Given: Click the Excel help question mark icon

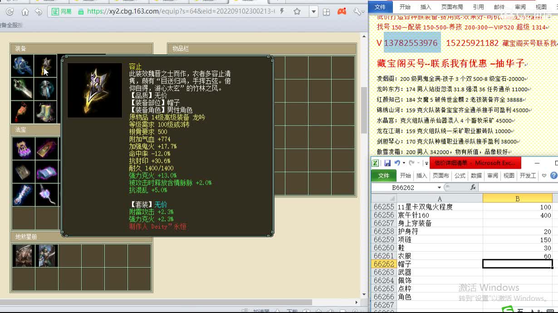Looking at the screenshot, I should point(554,176).
